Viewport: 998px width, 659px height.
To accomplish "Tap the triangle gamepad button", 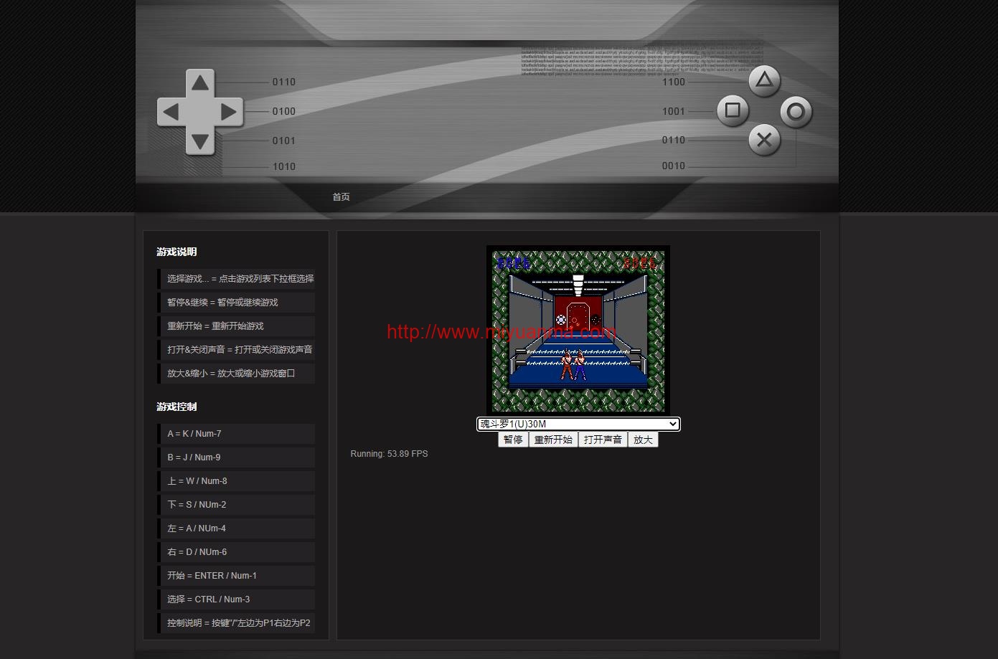I will point(764,80).
